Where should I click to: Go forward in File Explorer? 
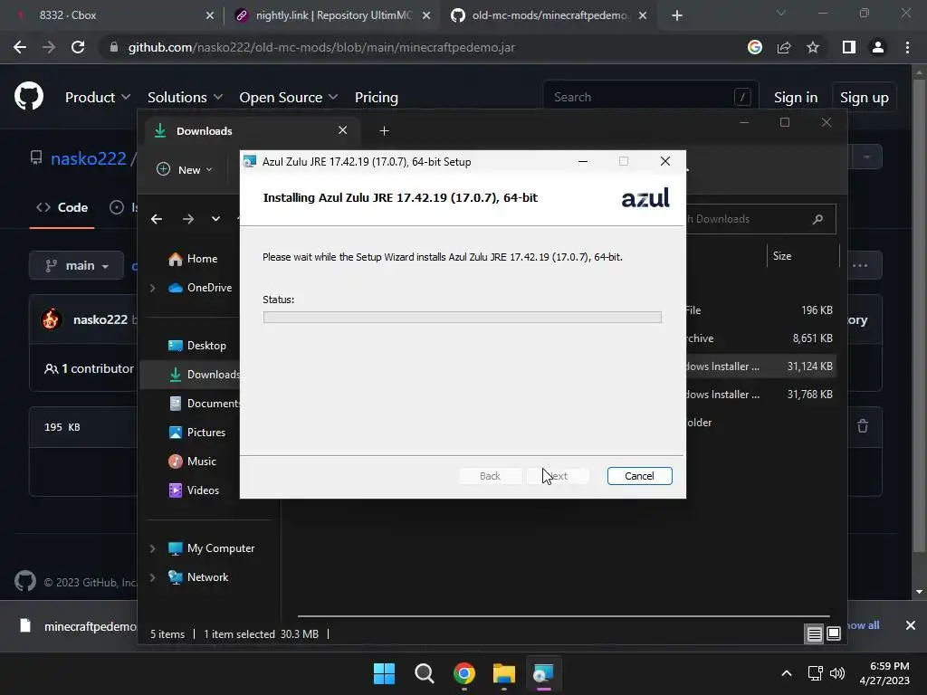point(188,219)
